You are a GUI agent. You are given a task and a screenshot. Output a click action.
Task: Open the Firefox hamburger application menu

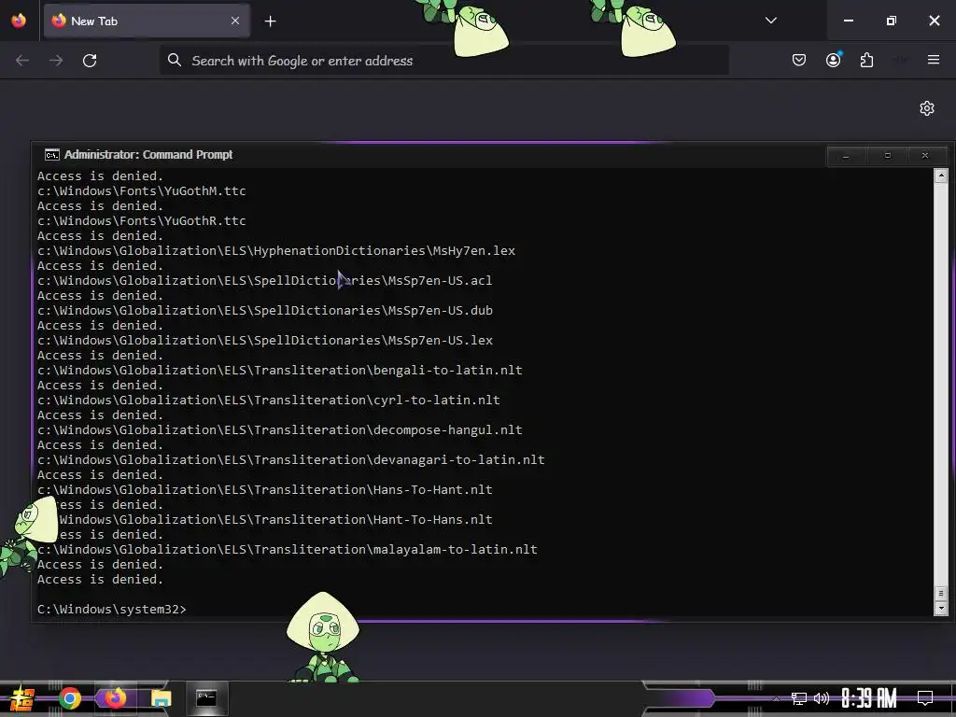pos(934,60)
